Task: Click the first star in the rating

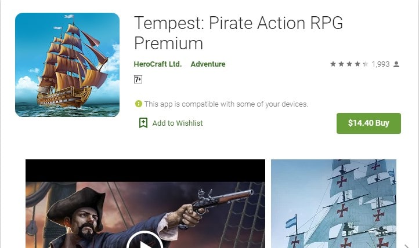Action: click(x=333, y=64)
